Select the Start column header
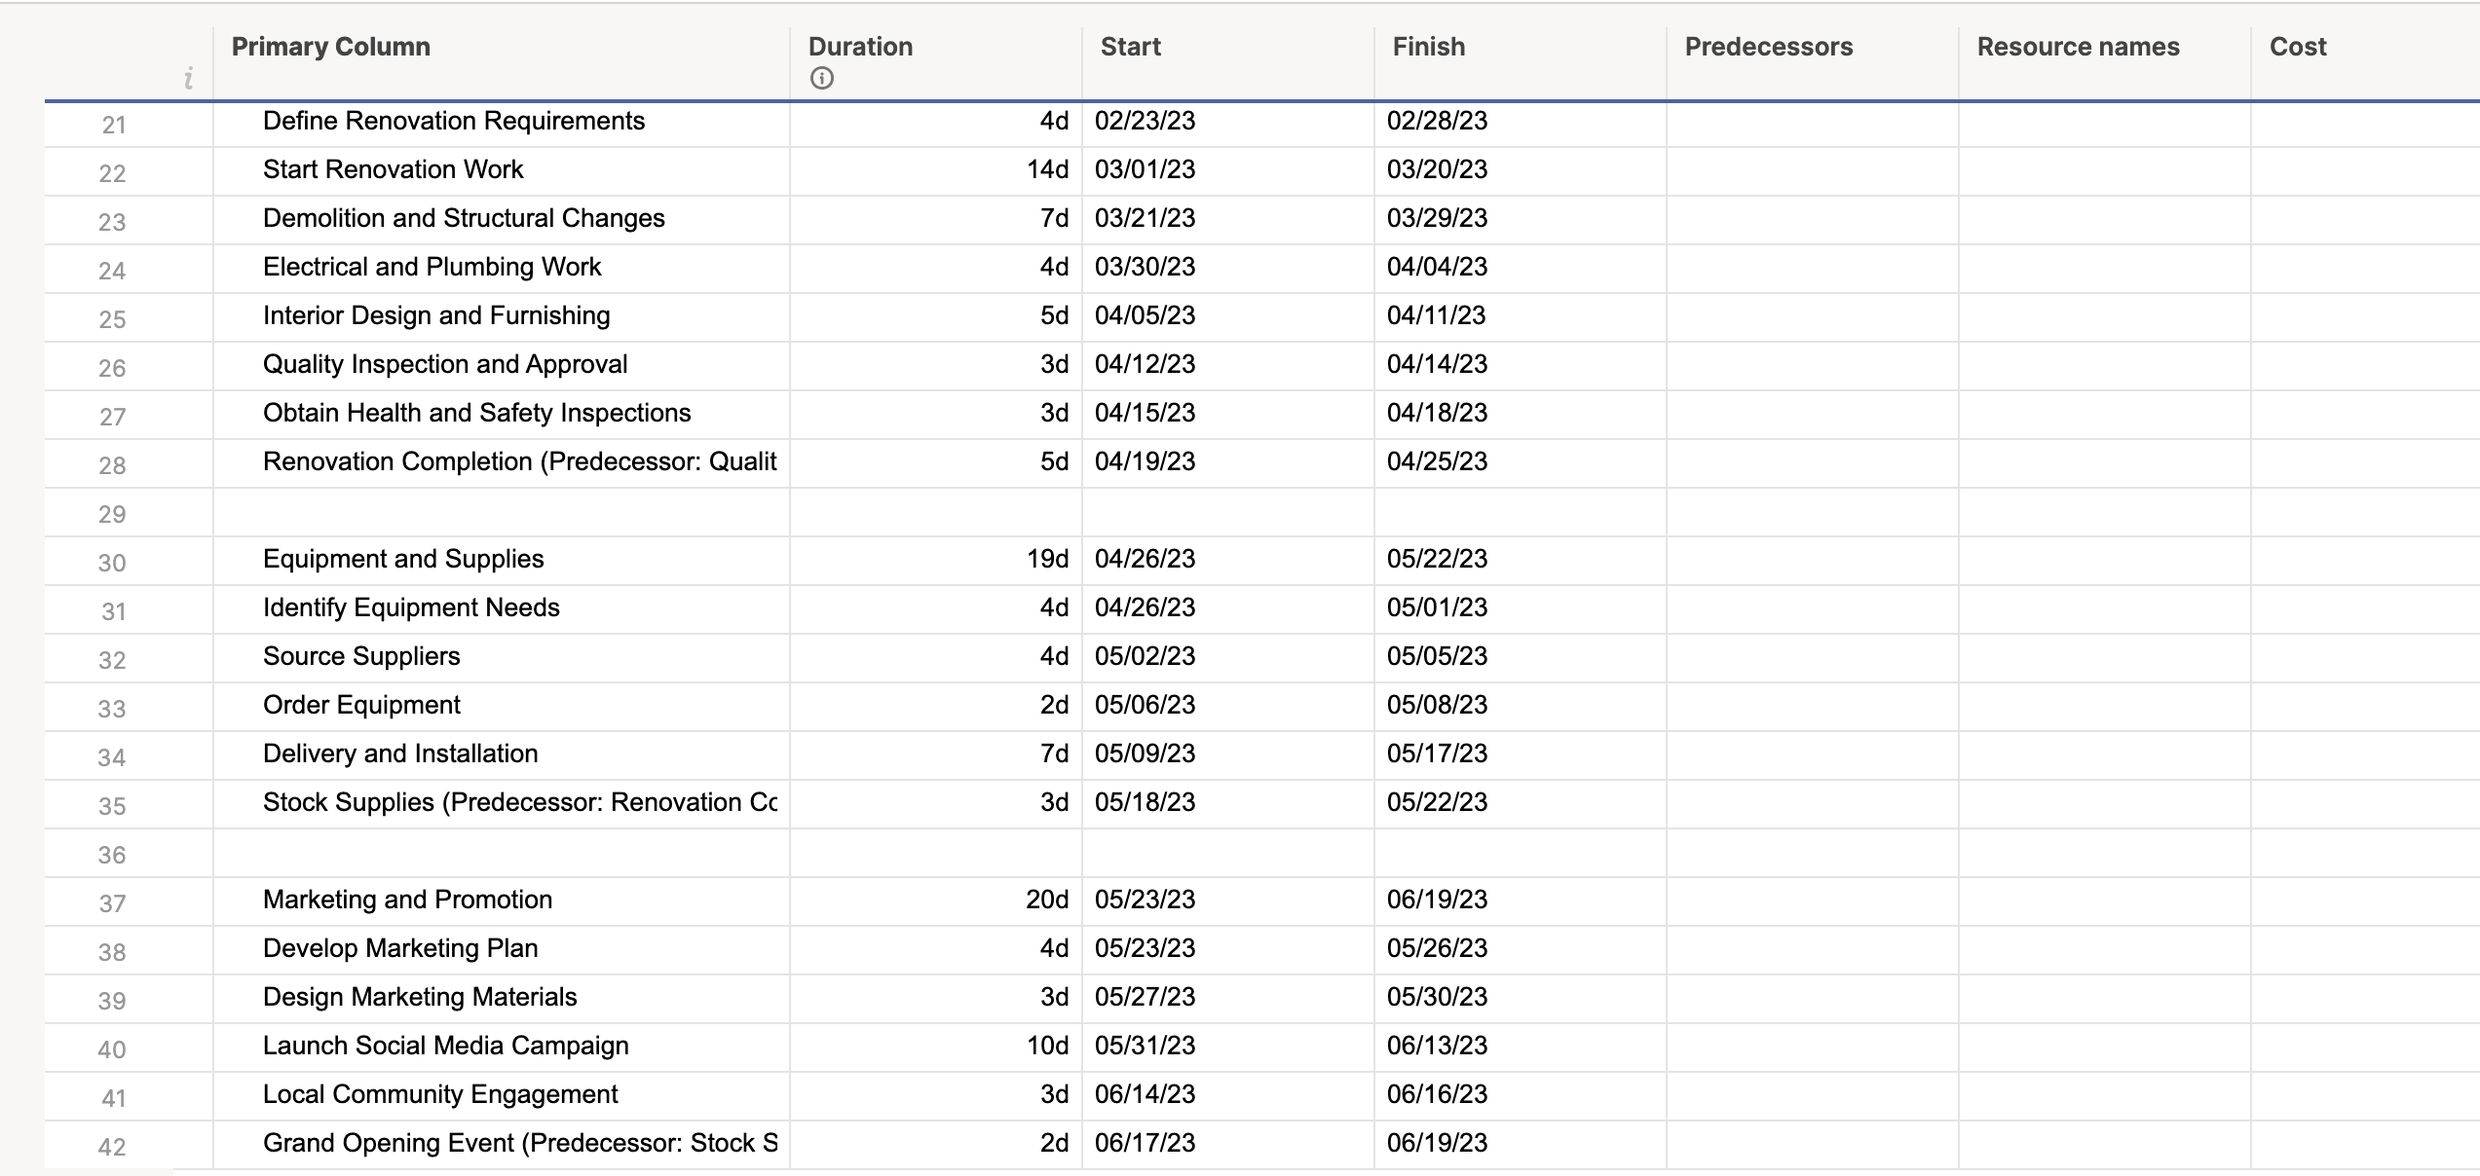This screenshot has width=2480, height=1176. [x=1130, y=46]
